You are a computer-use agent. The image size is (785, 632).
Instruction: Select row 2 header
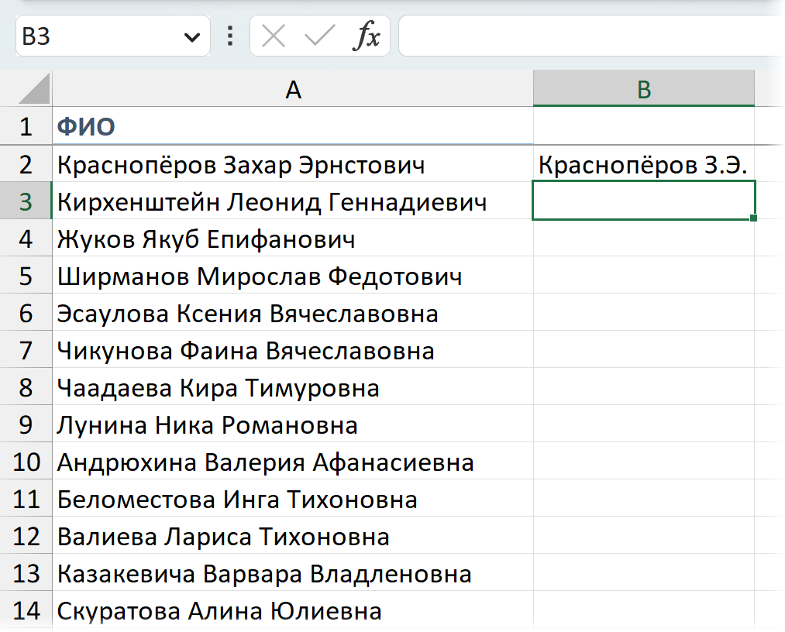click(26, 164)
